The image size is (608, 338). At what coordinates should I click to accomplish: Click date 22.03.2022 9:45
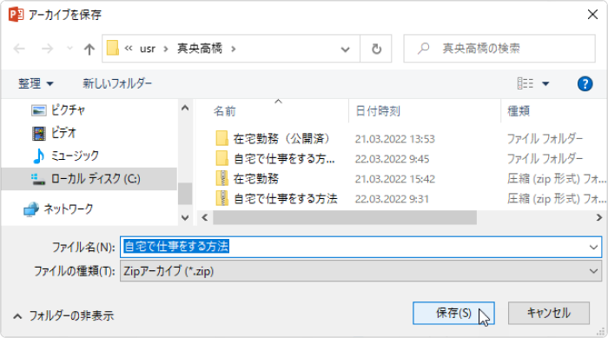click(x=392, y=159)
